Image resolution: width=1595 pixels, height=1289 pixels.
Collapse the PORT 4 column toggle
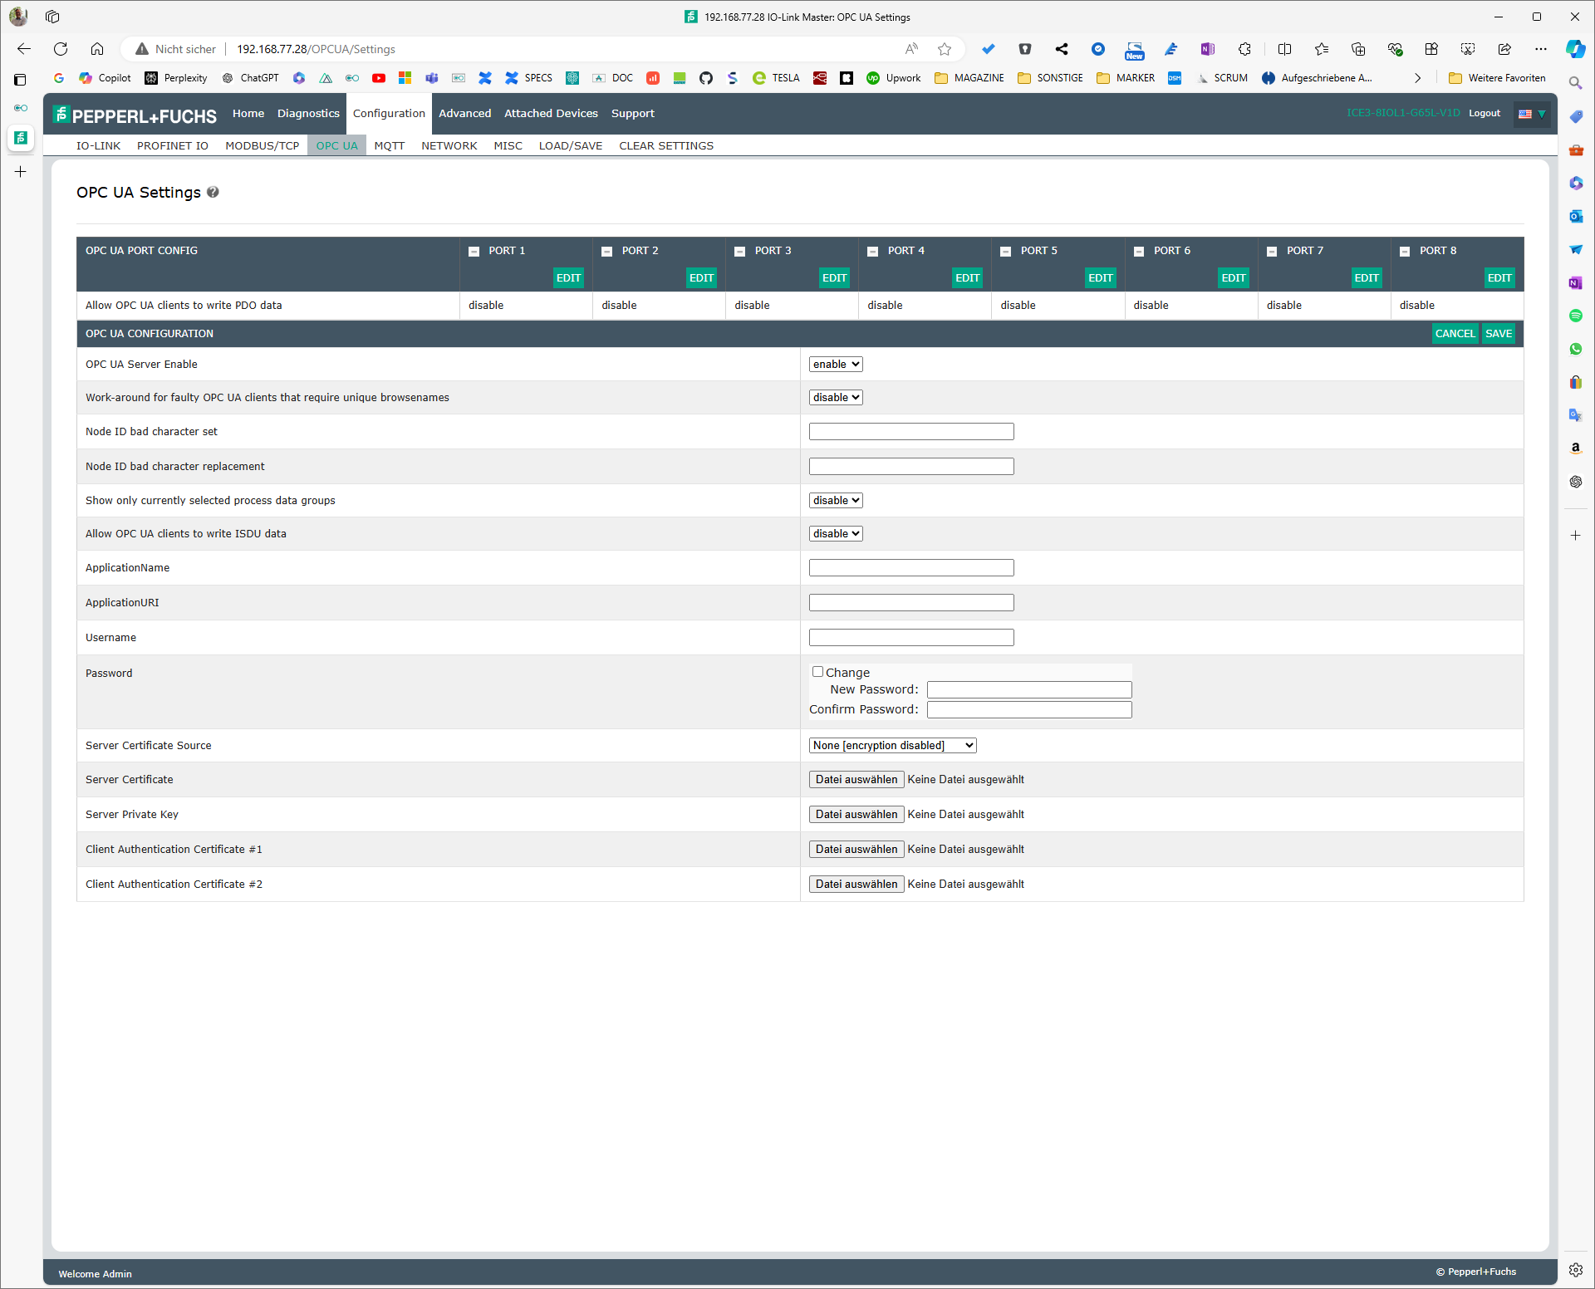click(873, 252)
